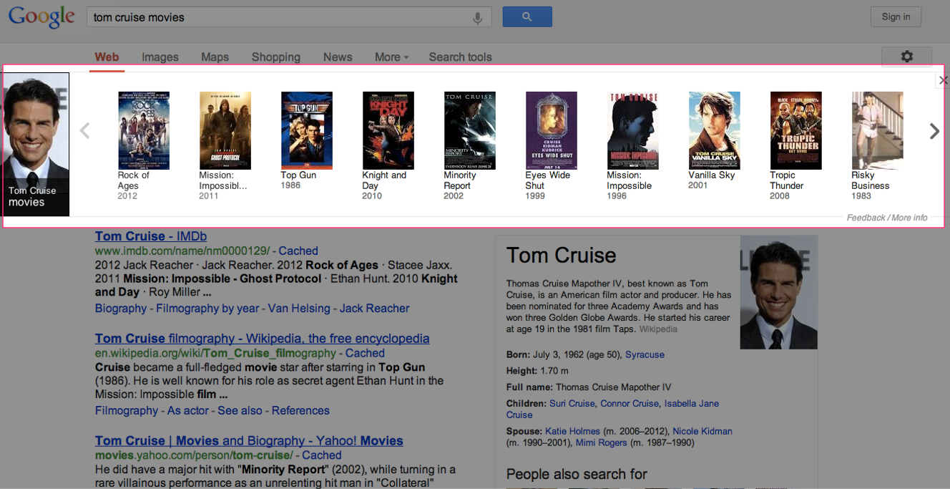
Task: Open Tom Cruise filmography Wikipedia result
Action: pyautogui.click(x=263, y=339)
